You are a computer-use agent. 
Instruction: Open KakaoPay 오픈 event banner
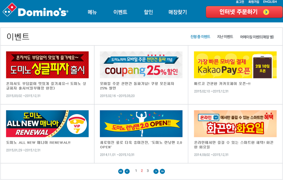tap(235, 65)
